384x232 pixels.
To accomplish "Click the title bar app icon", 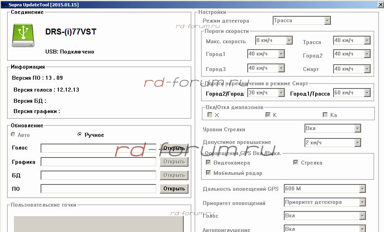I will (x=4, y=5).
